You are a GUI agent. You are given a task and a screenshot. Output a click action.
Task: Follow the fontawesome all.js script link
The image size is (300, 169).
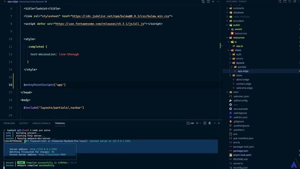(100, 24)
